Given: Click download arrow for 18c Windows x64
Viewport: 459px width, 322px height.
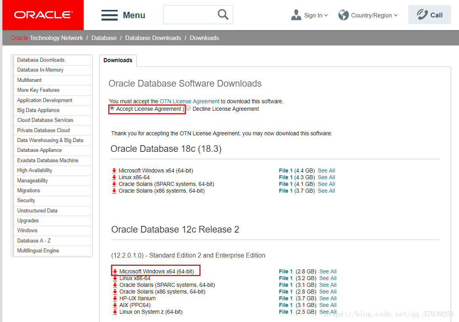Looking at the screenshot, I should click(114, 170).
